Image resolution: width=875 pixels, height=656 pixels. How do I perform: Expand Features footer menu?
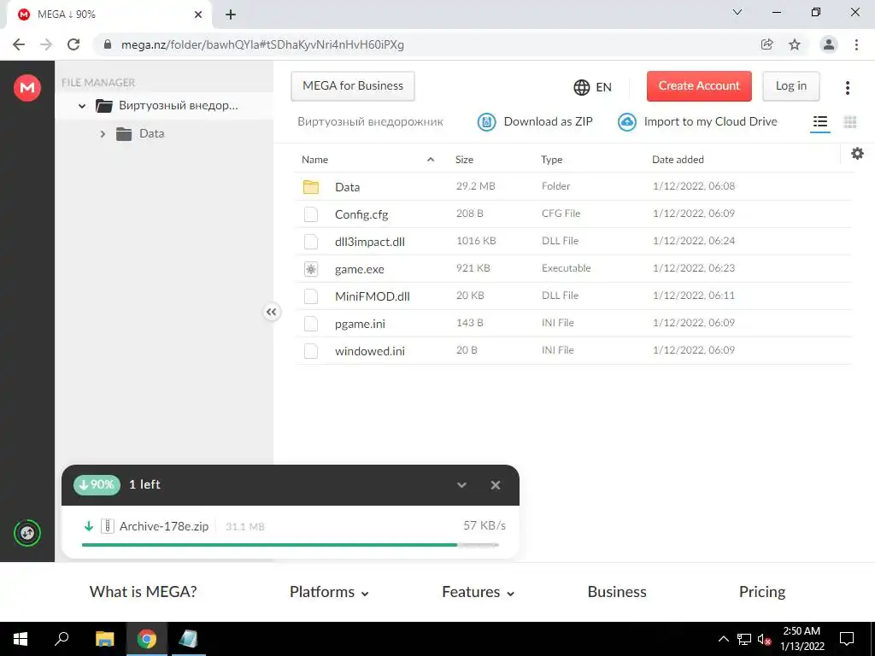[478, 592]
